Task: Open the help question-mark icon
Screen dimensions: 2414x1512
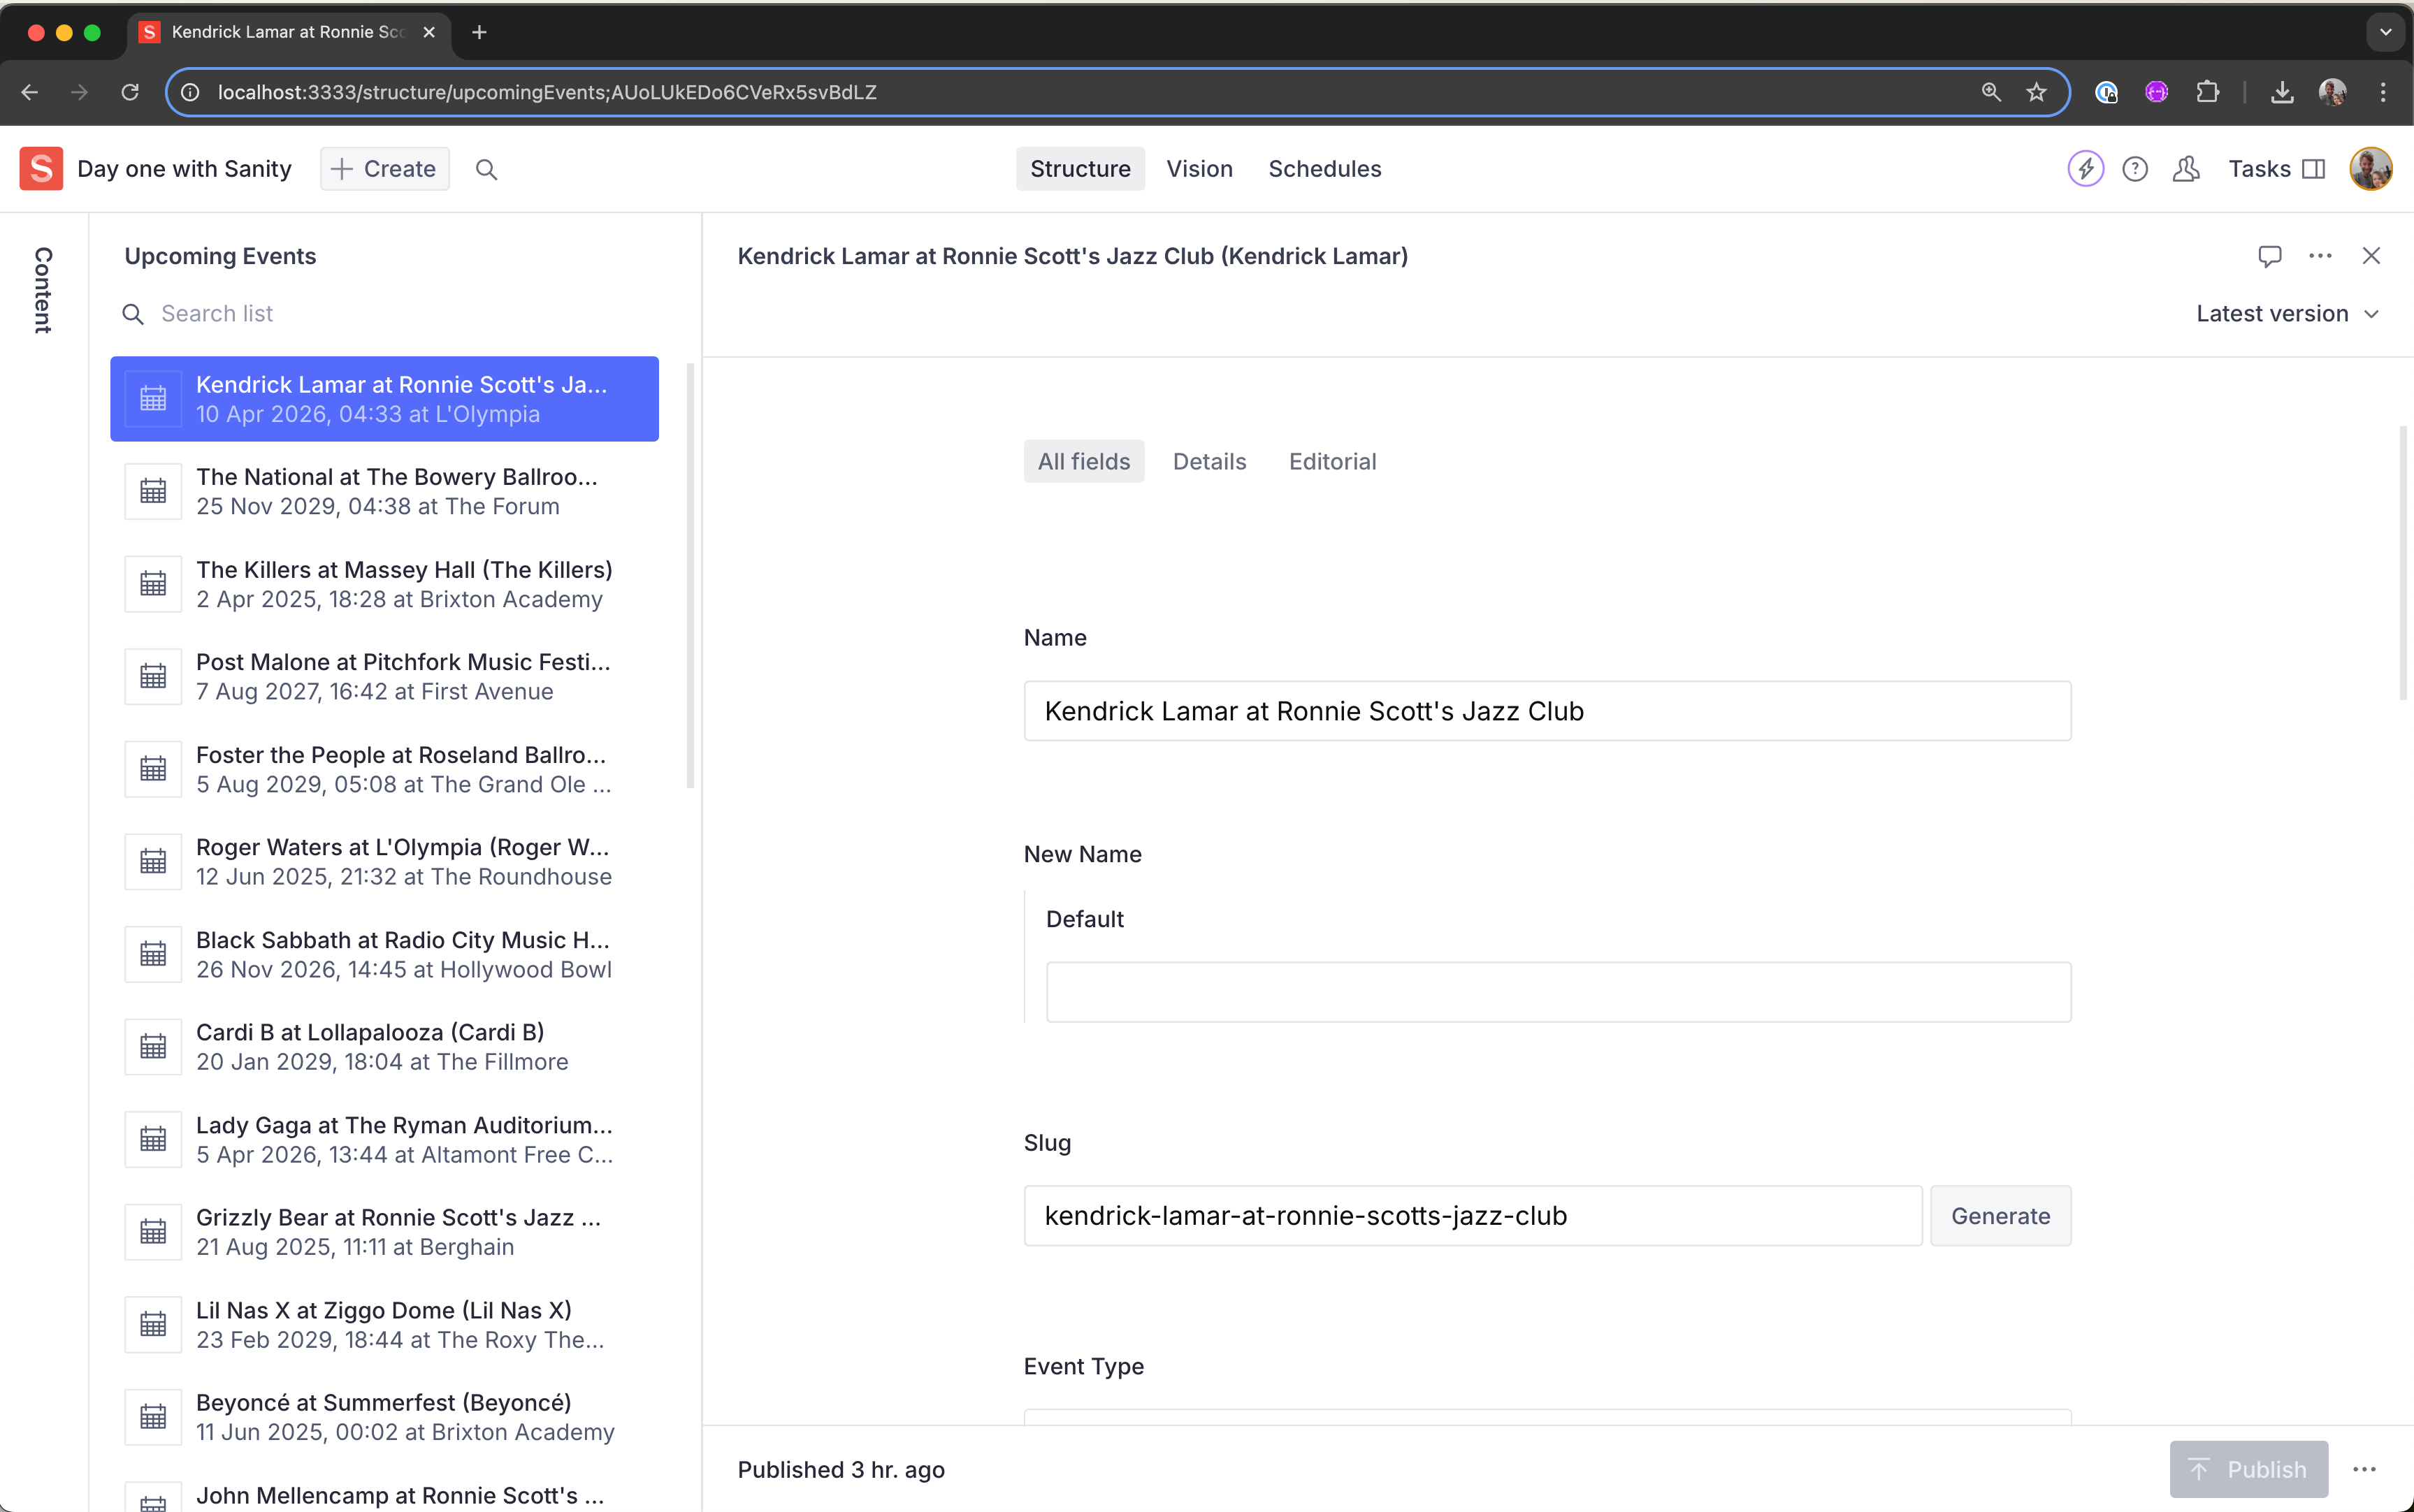Action: tap(2134, 169)
